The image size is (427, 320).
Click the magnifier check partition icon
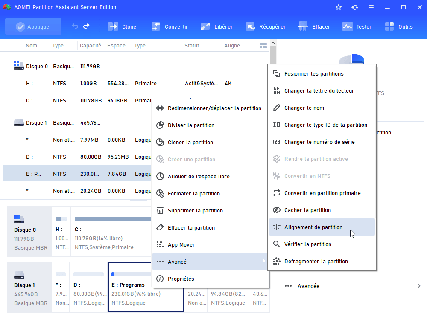click(276, 244)
